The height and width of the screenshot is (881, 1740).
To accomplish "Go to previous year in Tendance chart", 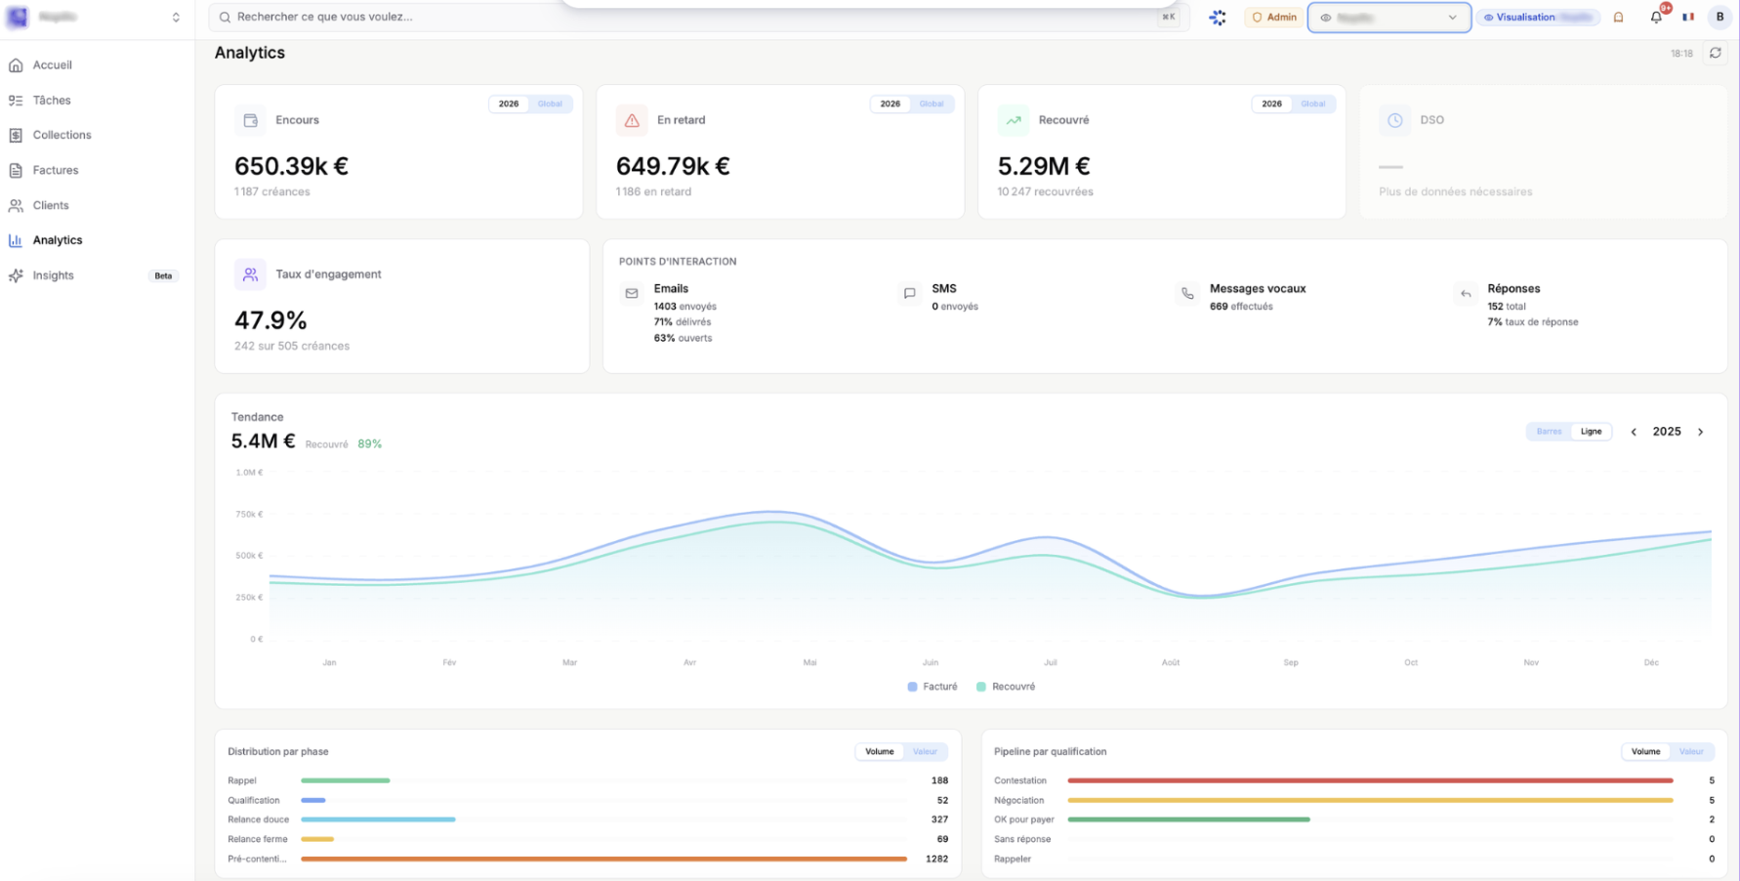I will tap(1634, 432).
